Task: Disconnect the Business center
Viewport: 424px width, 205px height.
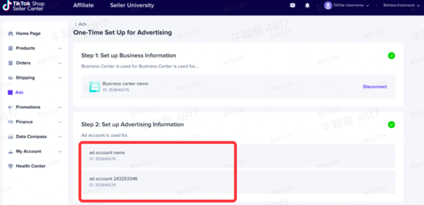Action: coord(375,87)
